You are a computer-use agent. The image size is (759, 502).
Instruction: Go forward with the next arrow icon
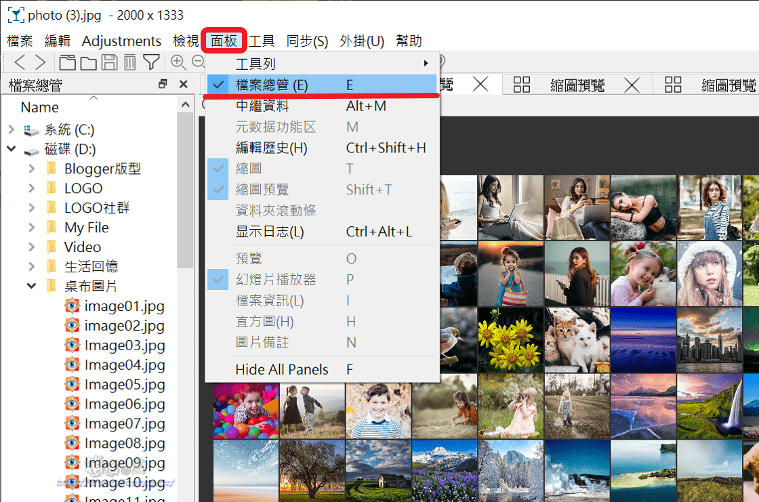[41, 62]
